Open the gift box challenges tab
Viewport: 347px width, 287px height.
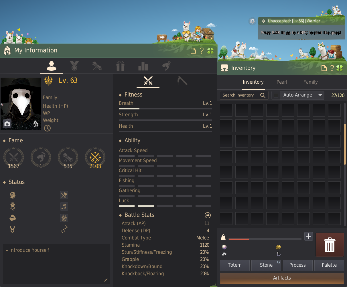[120, 66]
